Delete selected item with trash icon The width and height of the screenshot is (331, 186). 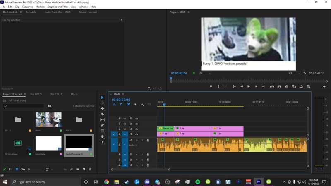(90, 169)
